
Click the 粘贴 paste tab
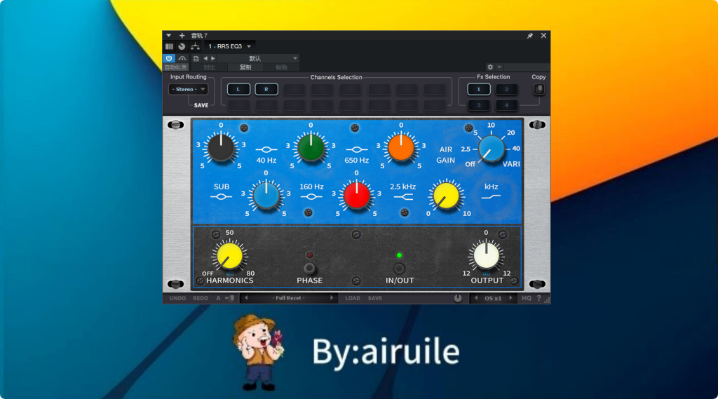tap(281, 67)
